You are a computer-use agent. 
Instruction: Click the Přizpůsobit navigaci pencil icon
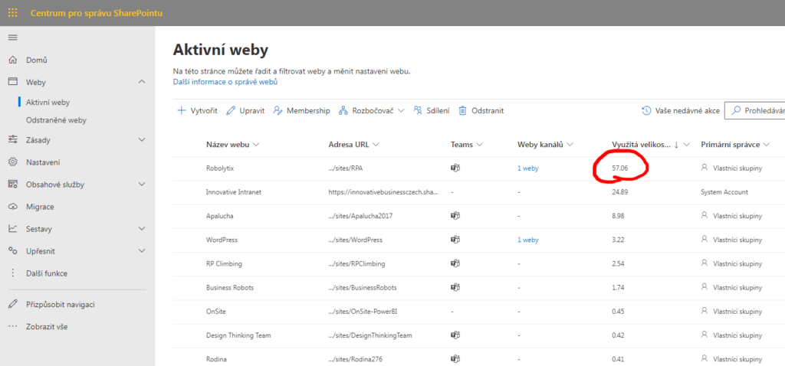click(x=13, y=304)
